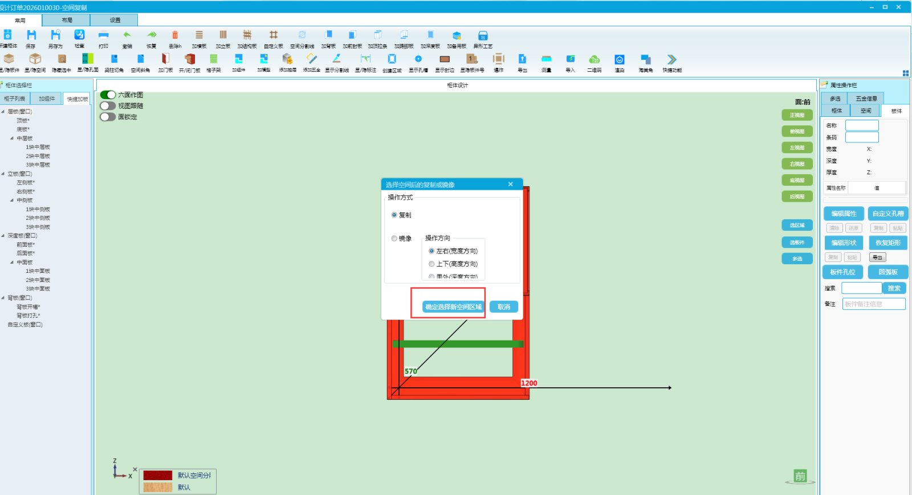Open the 测量 (measure) tool
The image size is (912, 495).
point(546,59)
